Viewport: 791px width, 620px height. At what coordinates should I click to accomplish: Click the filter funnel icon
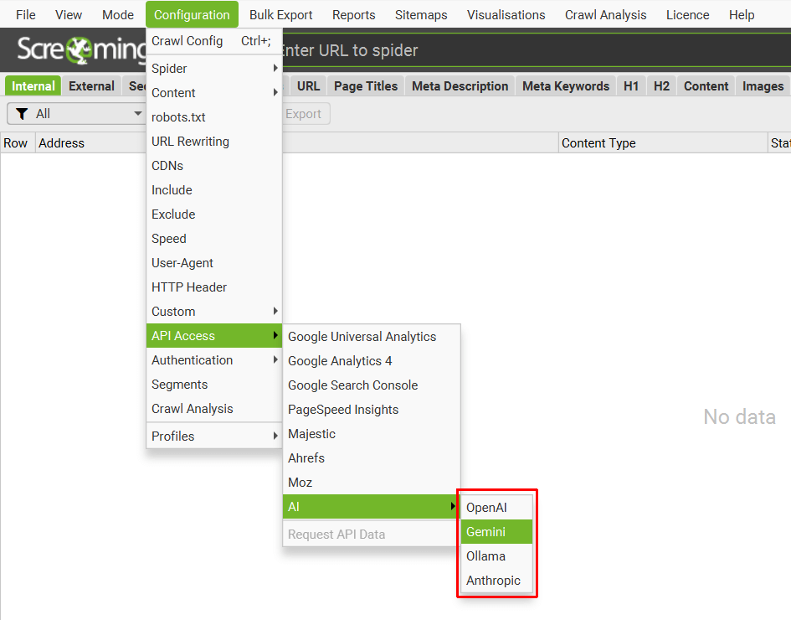click(23, 114)
